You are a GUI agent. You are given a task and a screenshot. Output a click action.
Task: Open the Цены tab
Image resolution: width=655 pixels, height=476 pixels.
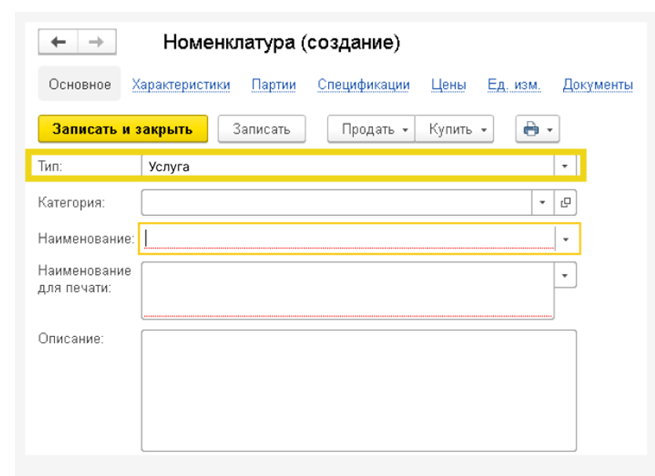(448, 85)
